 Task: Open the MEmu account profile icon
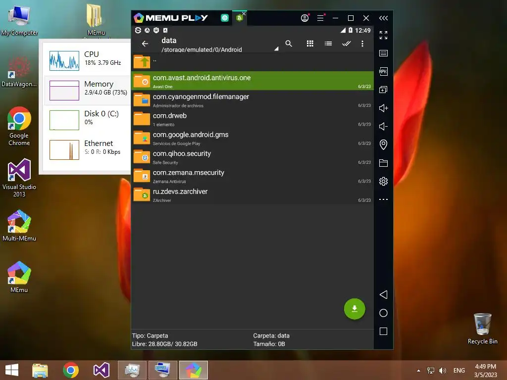pos(304,18)
